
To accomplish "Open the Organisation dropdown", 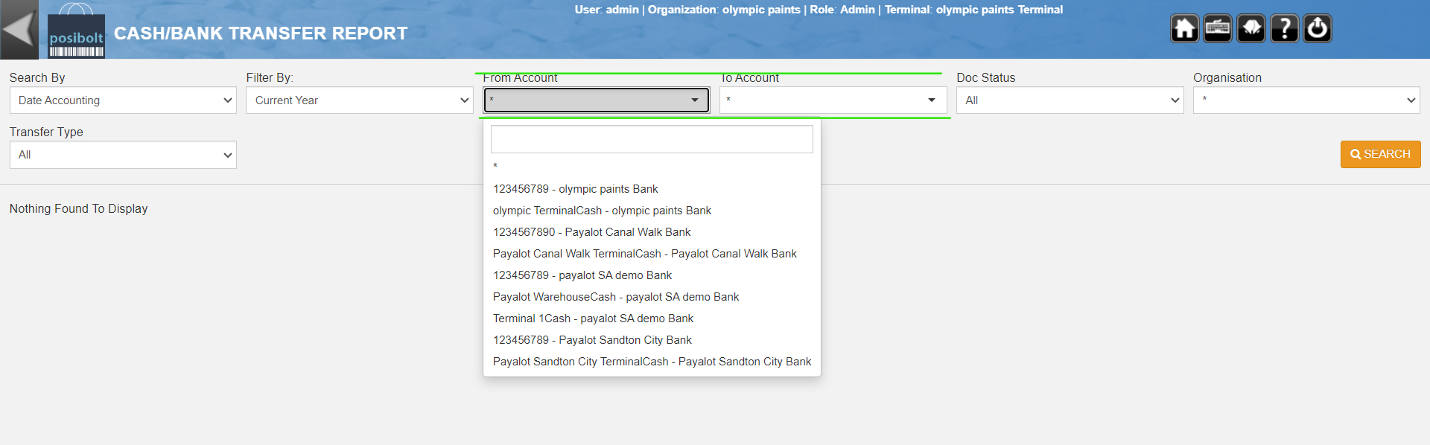I will [1306, 100].
